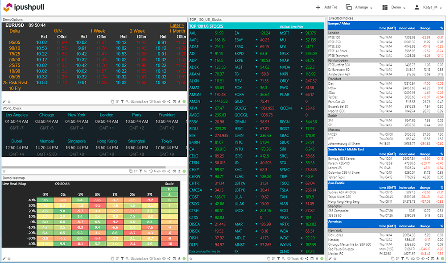
Task: Favorite the DemoOptions tile with star
Action: click(9, 101)
